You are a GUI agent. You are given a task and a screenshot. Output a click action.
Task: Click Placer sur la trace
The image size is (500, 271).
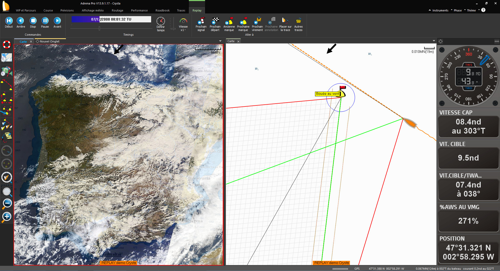(285, 24)
